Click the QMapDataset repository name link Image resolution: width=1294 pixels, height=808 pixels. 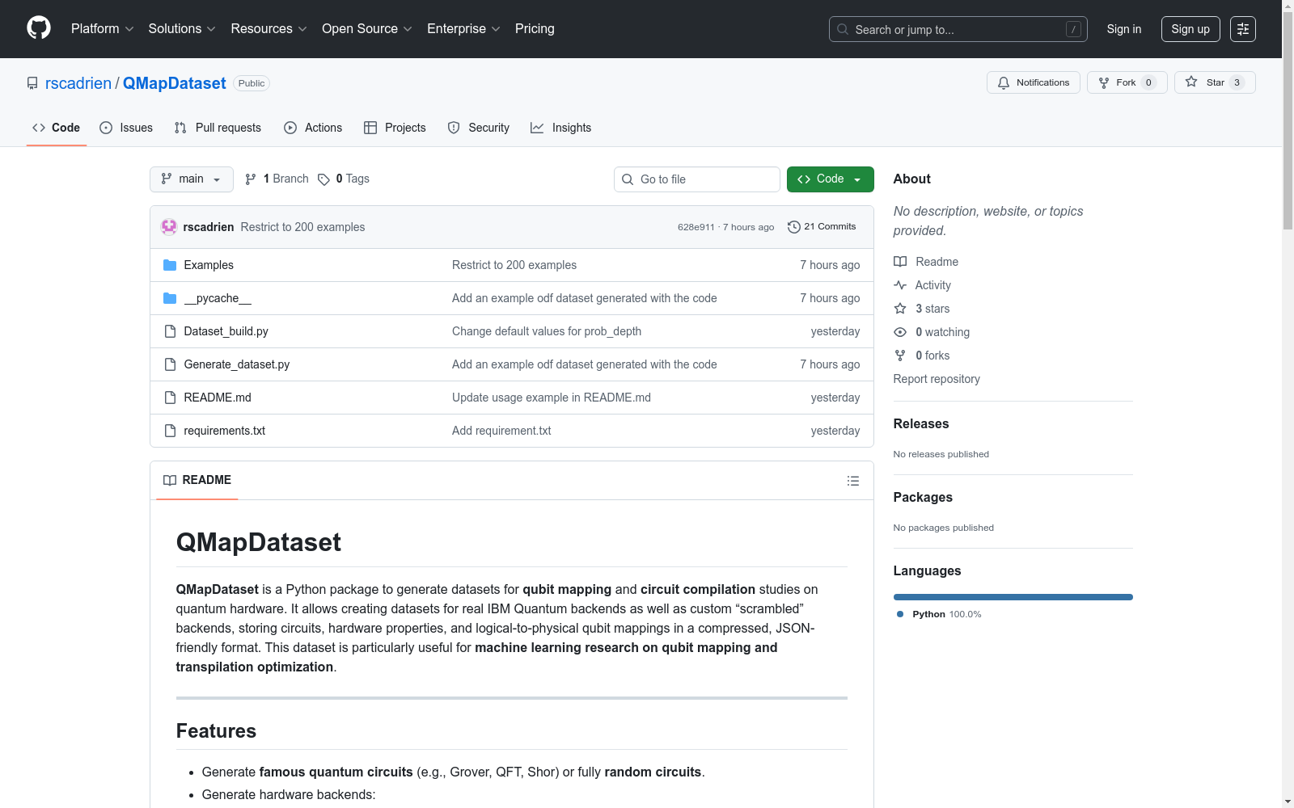click(175, 83)
